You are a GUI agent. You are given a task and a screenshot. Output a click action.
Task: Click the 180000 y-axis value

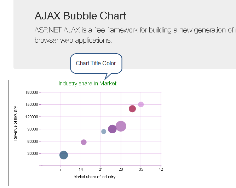(x=32, y=92)
